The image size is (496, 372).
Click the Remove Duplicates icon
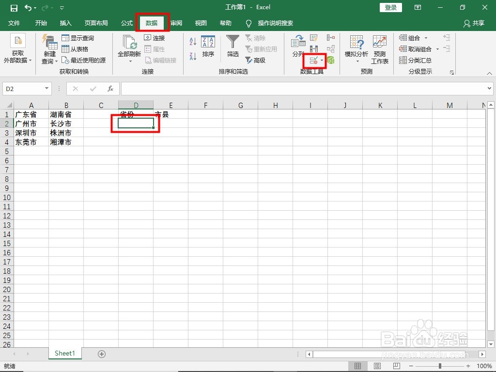pos(314,49)
